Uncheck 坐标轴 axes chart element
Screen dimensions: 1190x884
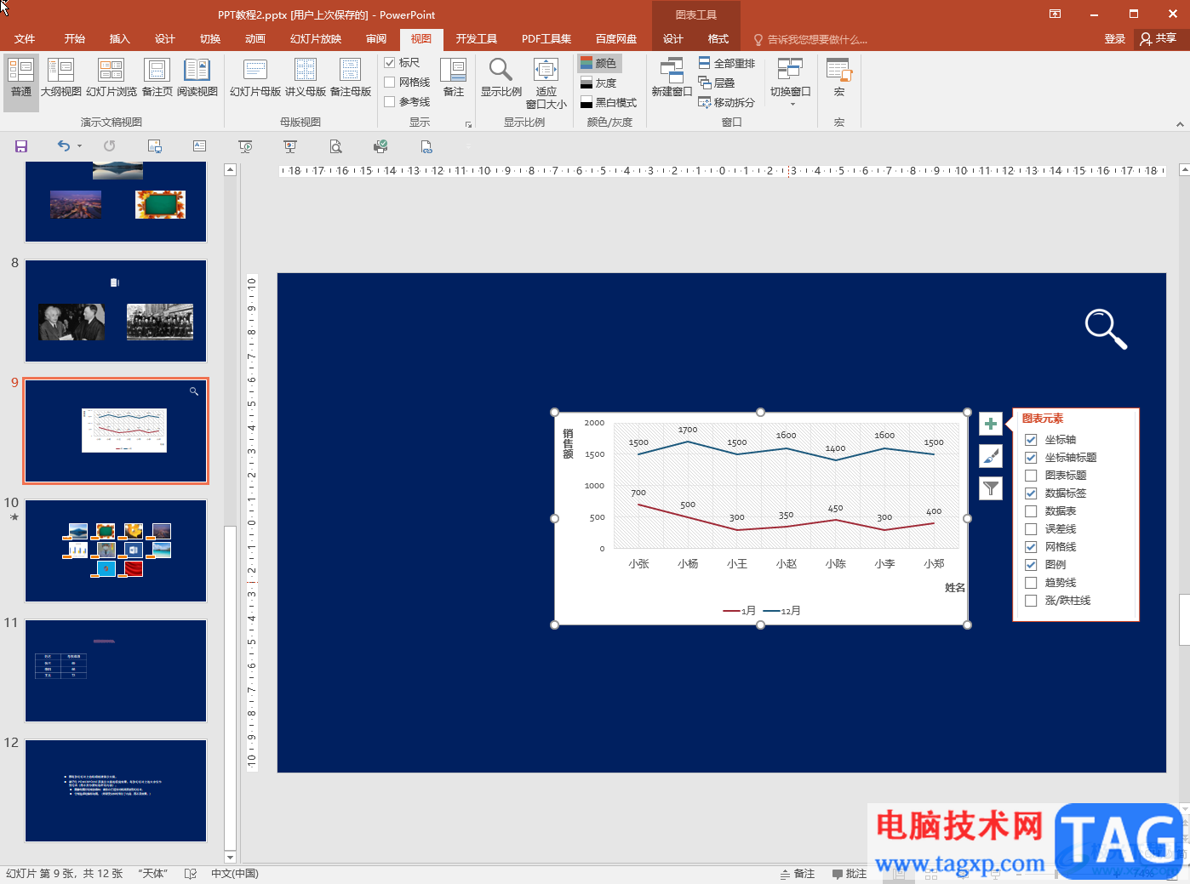tap(1031, 440)
